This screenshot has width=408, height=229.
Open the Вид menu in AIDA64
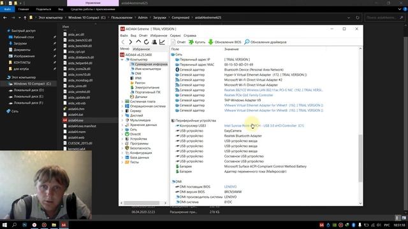[x=133, y=36]
